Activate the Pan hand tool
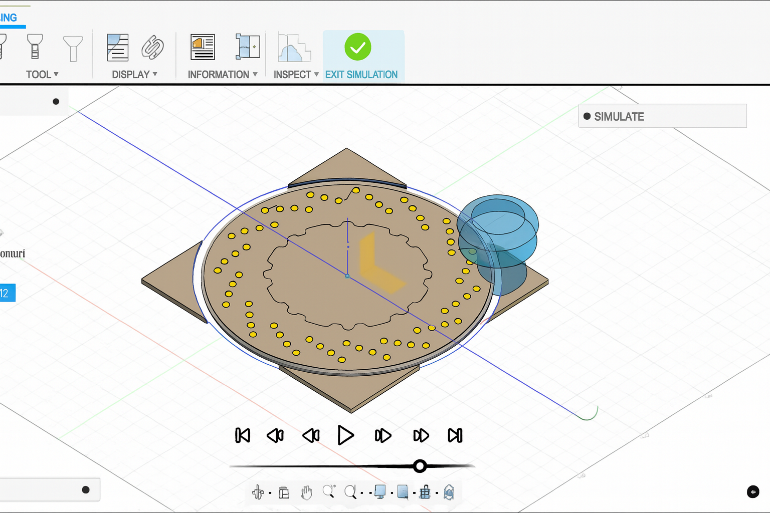Viewport: 770px width, 513px height. (306, 492)
